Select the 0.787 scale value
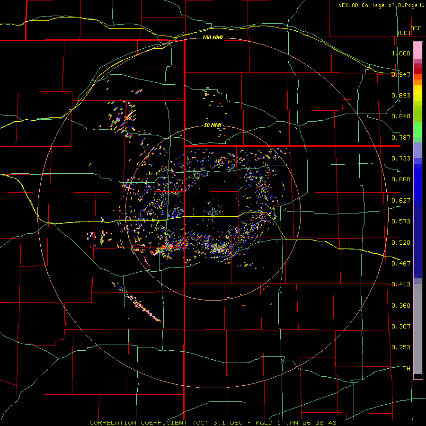 tap(401, 137)
